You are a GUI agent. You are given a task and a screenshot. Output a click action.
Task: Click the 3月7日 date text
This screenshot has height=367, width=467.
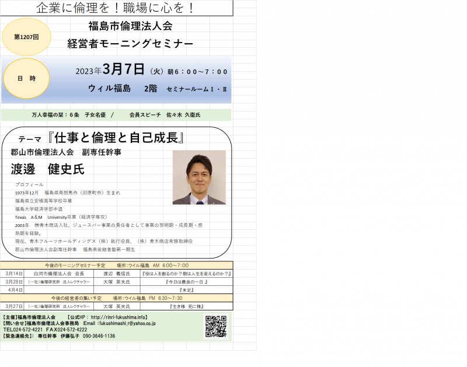(123, 70)
